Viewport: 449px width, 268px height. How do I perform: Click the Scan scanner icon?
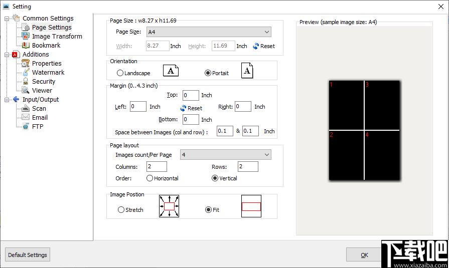[x=26, y=108]
